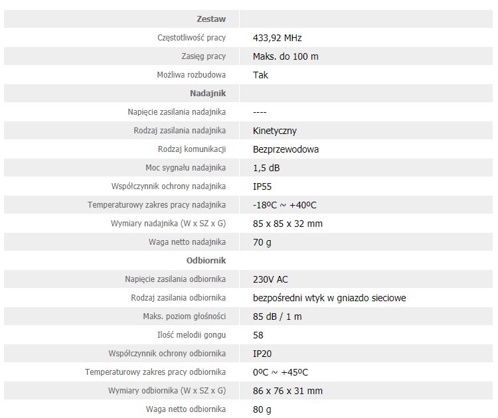This screenshot has height=418, width=498.
Task: Click the Moc sygnału nadajnika label
Action: click(186, 168)
